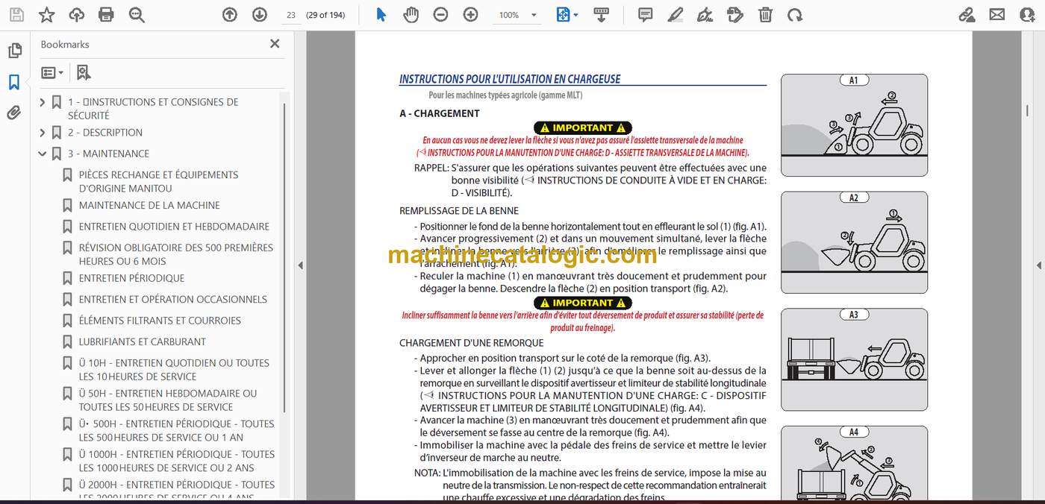Toggle the Bookmarks panel icon
The image size is (1045, 504).
click(14, 82)
